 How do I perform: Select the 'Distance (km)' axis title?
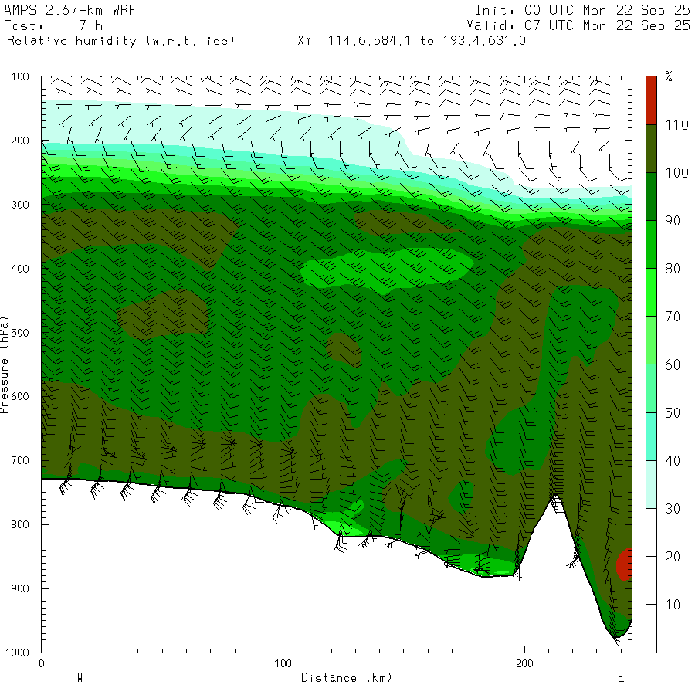pos(347,678)
